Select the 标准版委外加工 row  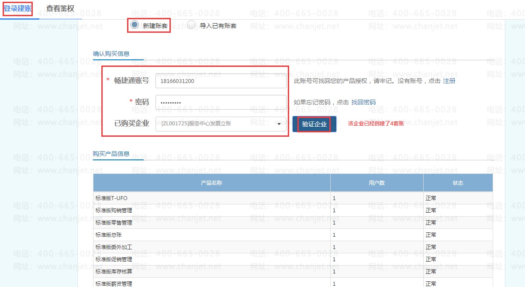tap(293, 247)
